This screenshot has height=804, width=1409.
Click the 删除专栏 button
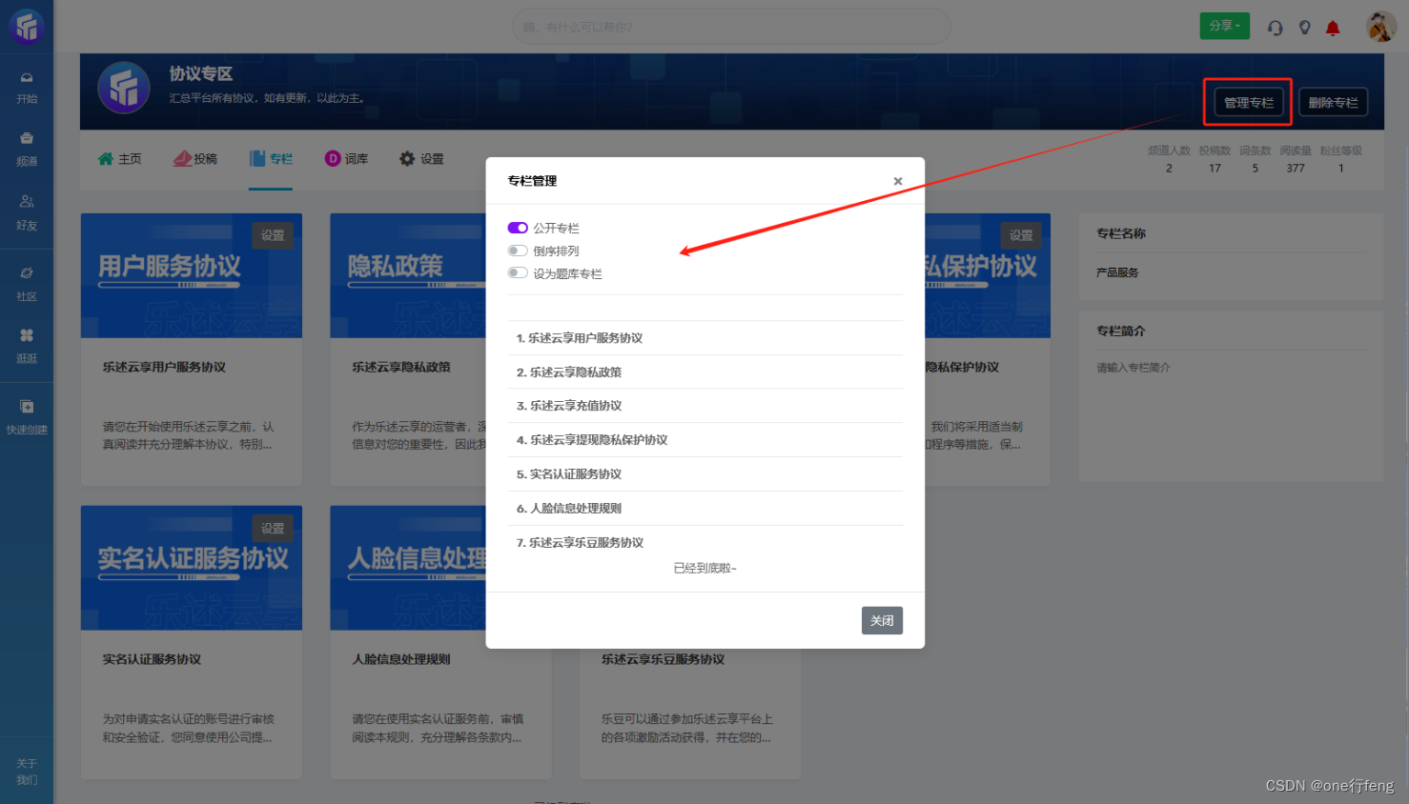(1333, 102)
